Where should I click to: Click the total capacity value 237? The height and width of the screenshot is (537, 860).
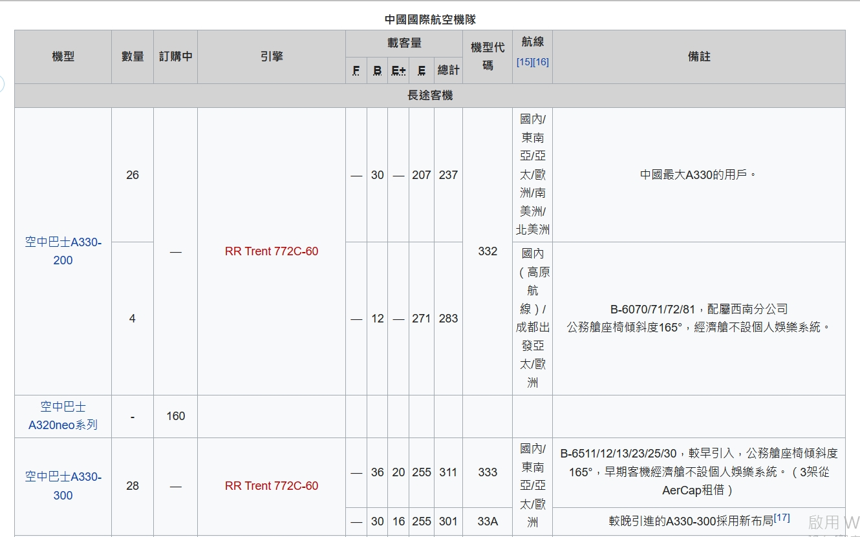tap(448, 175)
